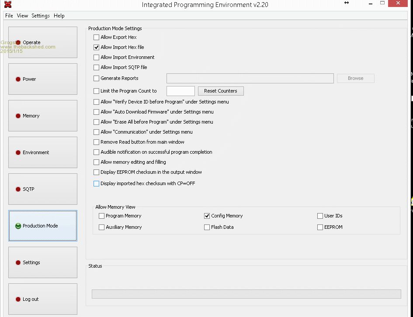Open the Operate panel
This screenshot has width=413, height=317.
click(42, 42)
